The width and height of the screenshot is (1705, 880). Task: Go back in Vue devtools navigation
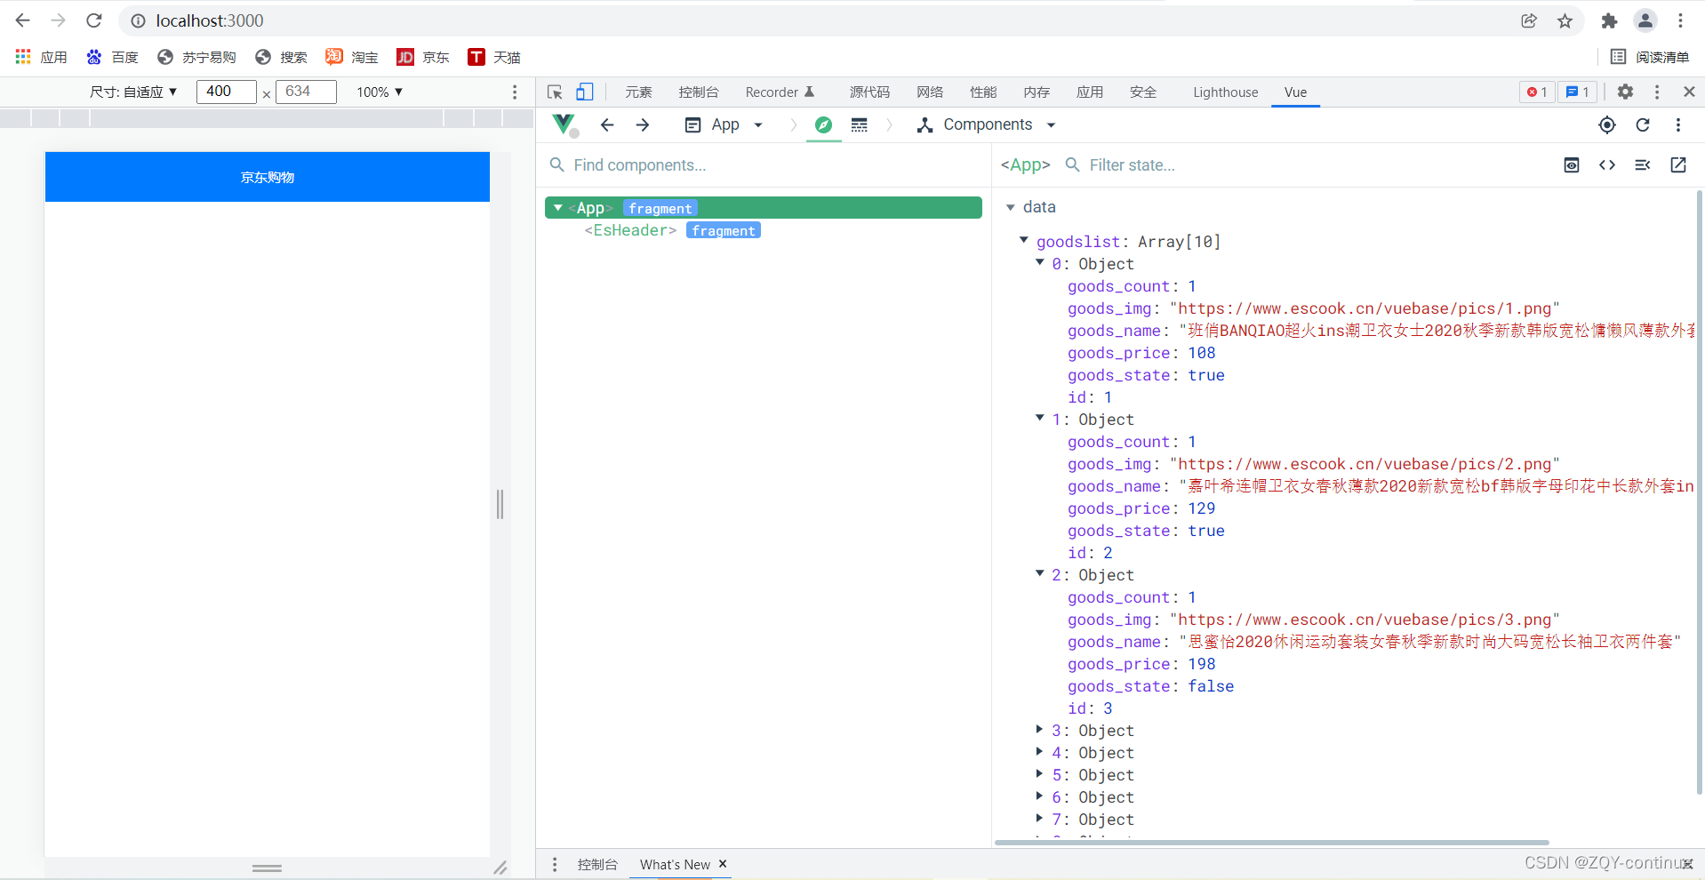[x=607, y=125]
